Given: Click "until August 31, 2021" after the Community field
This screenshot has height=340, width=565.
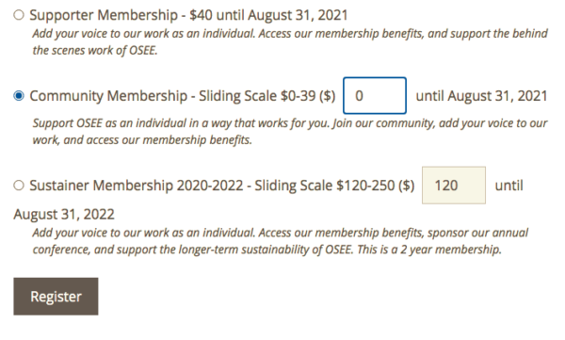Looking at the screenshot, I should tap(481, 96).
